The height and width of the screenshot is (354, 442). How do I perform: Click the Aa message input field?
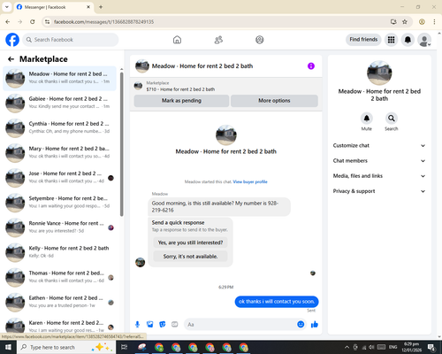(240, 325)
